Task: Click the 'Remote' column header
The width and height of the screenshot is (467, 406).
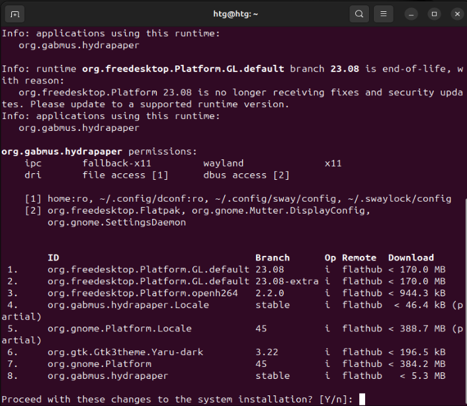Action: click(x=359, y=258)
